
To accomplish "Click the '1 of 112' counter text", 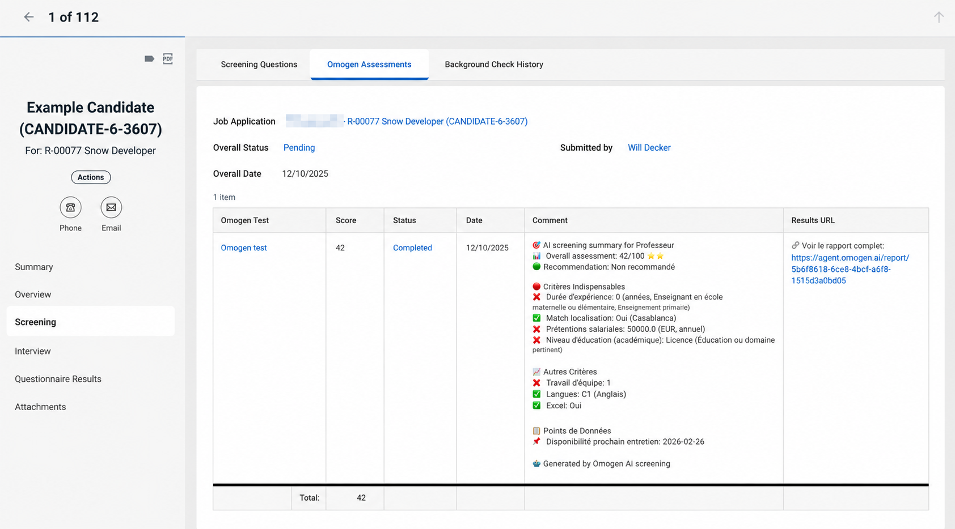I will pyautogui.click(x=74, y=18).
